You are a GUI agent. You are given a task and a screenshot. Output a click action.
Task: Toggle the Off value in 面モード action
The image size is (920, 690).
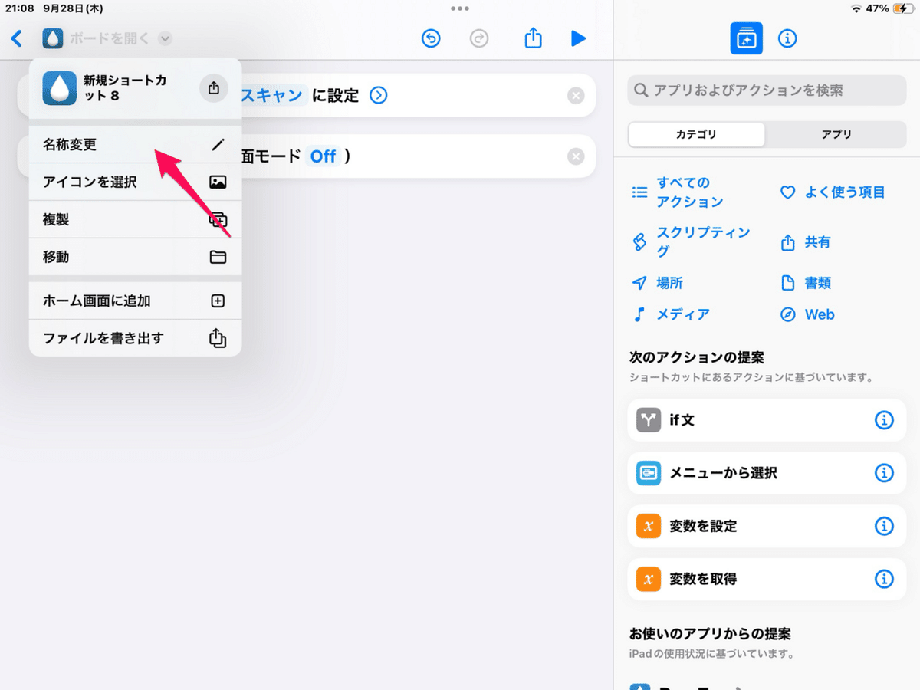pyautogui.click(x=324, y=156)
